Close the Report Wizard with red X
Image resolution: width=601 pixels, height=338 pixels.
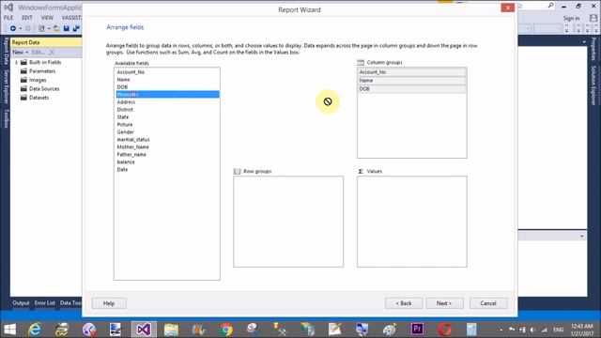click(x=507, y=8)
